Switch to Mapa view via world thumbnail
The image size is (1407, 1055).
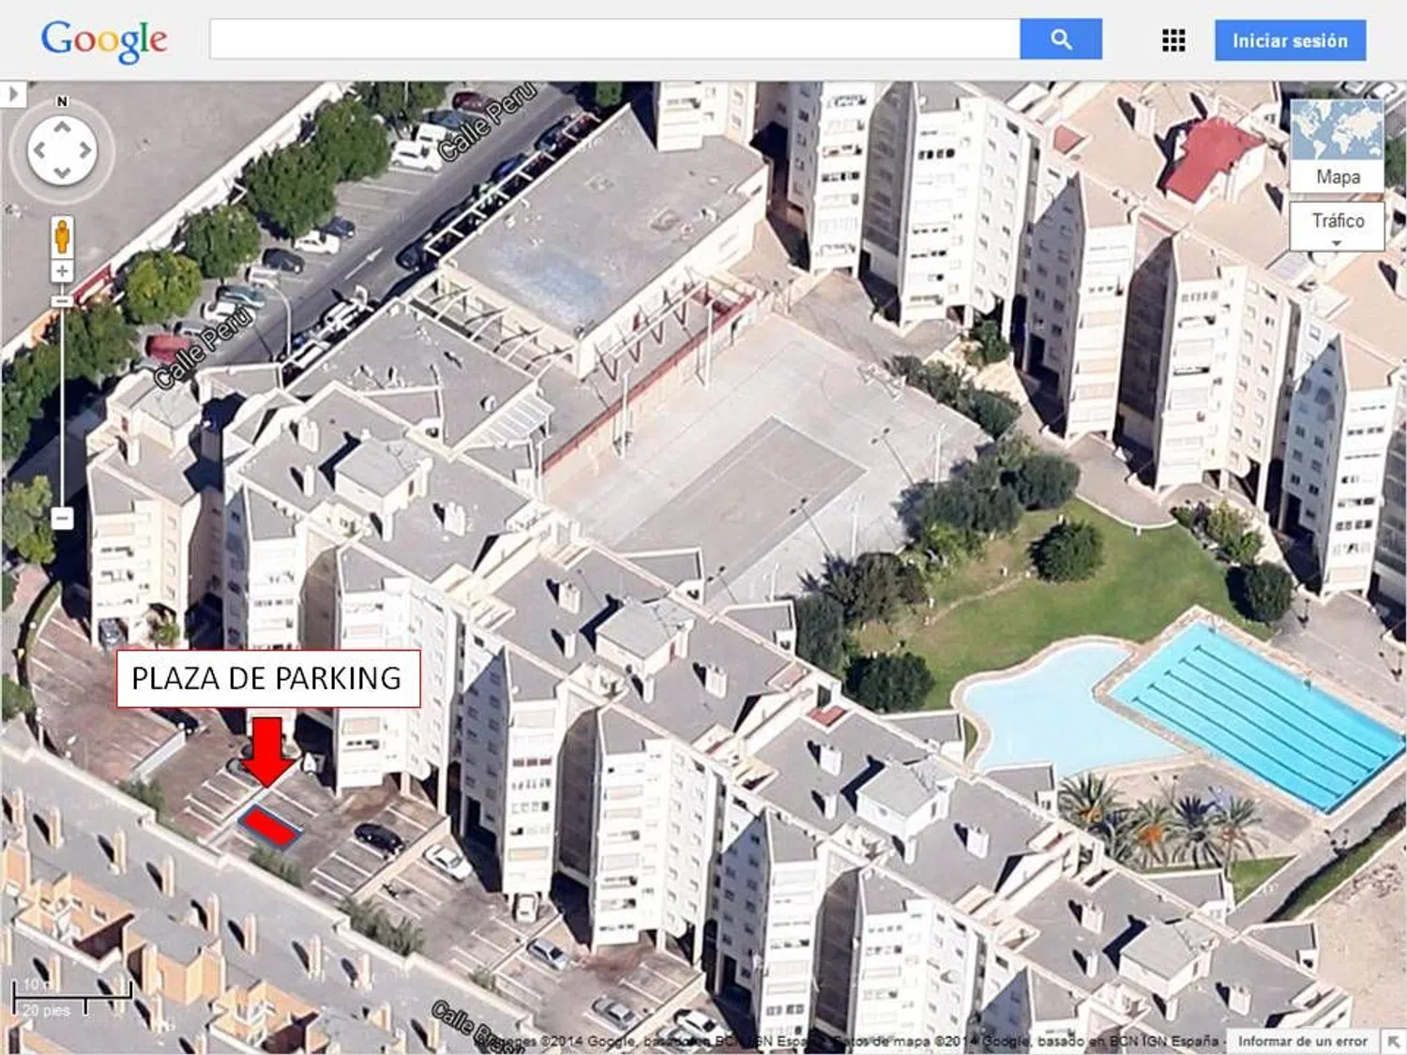(x=1337, y=145)
